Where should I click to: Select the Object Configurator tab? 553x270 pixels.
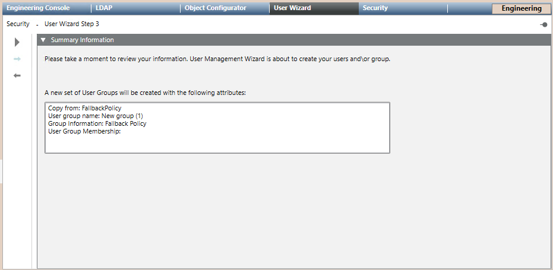pyautogui.click(x=215, y=8)
